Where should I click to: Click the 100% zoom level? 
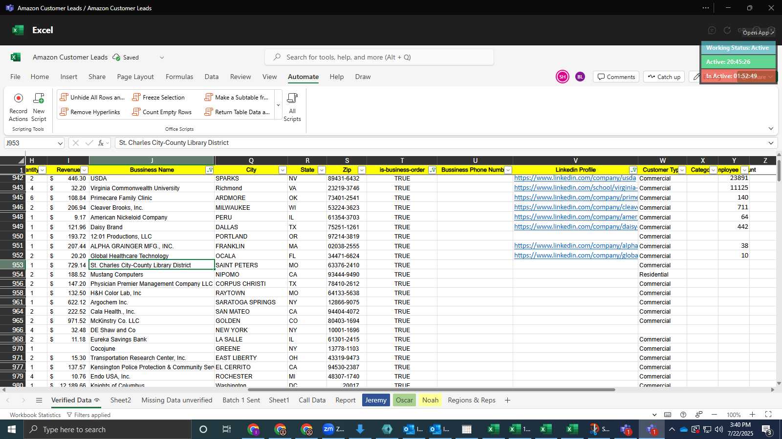coord(734,415)
